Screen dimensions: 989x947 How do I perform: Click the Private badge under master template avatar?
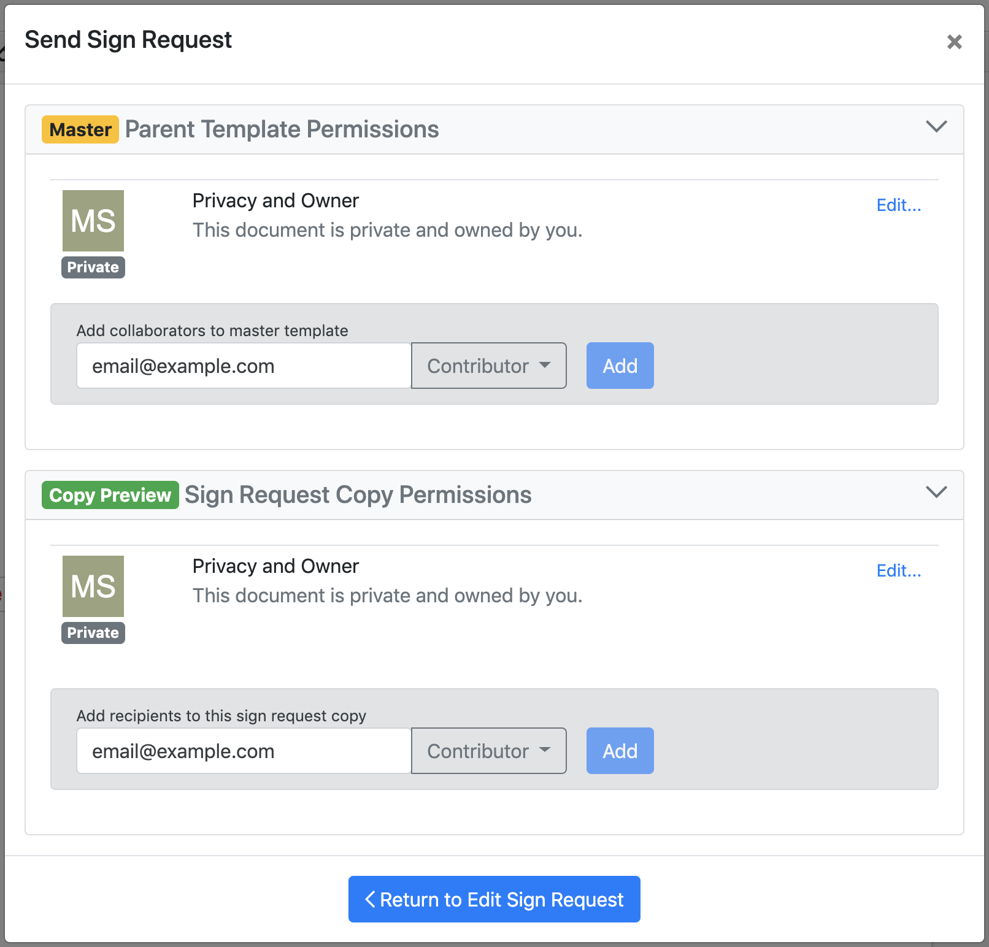click(x=93, y=267)
